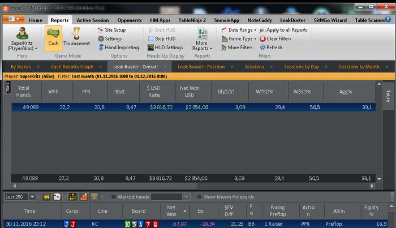This screenshot has height=228, width=396.
Task: Sort hands by Time column
Action: point(29,211)
